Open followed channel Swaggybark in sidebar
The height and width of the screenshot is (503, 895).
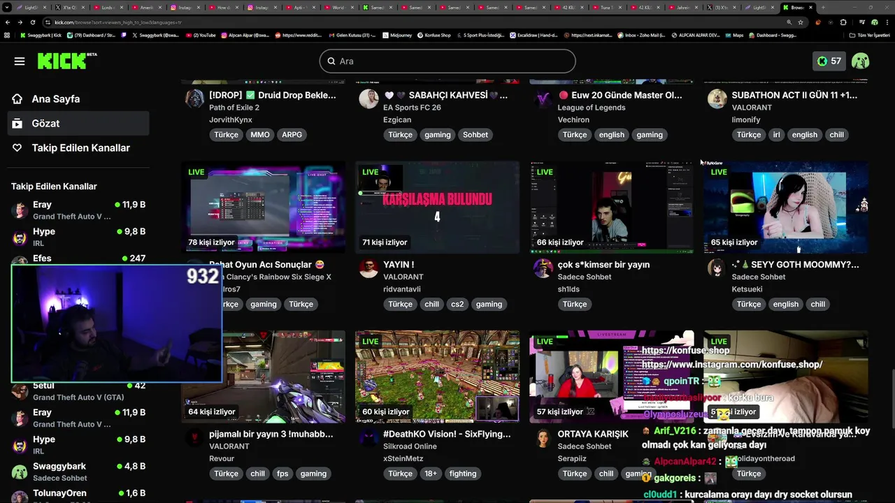pyautogui.click(x=78, y=472)
